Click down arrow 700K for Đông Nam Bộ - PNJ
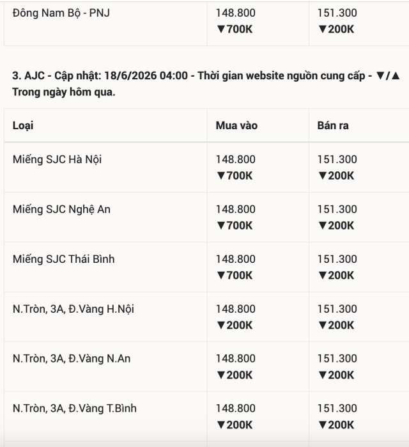409x447 pixels. [x=235, y=29]
